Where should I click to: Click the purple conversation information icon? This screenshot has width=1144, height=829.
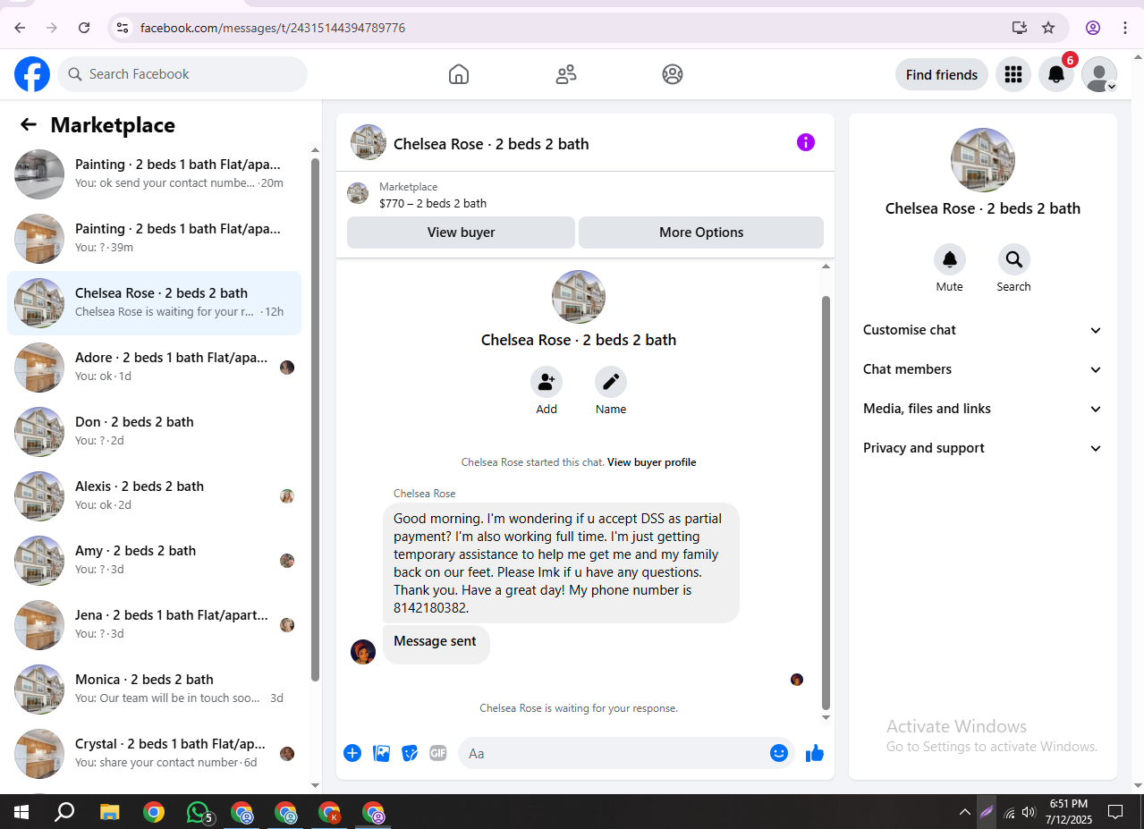click(x=806, y=142)
